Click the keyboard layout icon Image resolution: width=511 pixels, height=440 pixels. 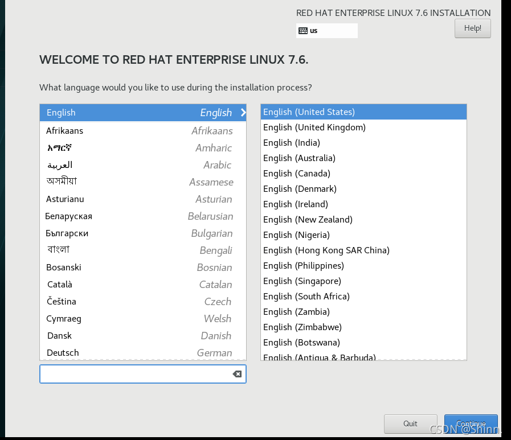pos(303,31)
